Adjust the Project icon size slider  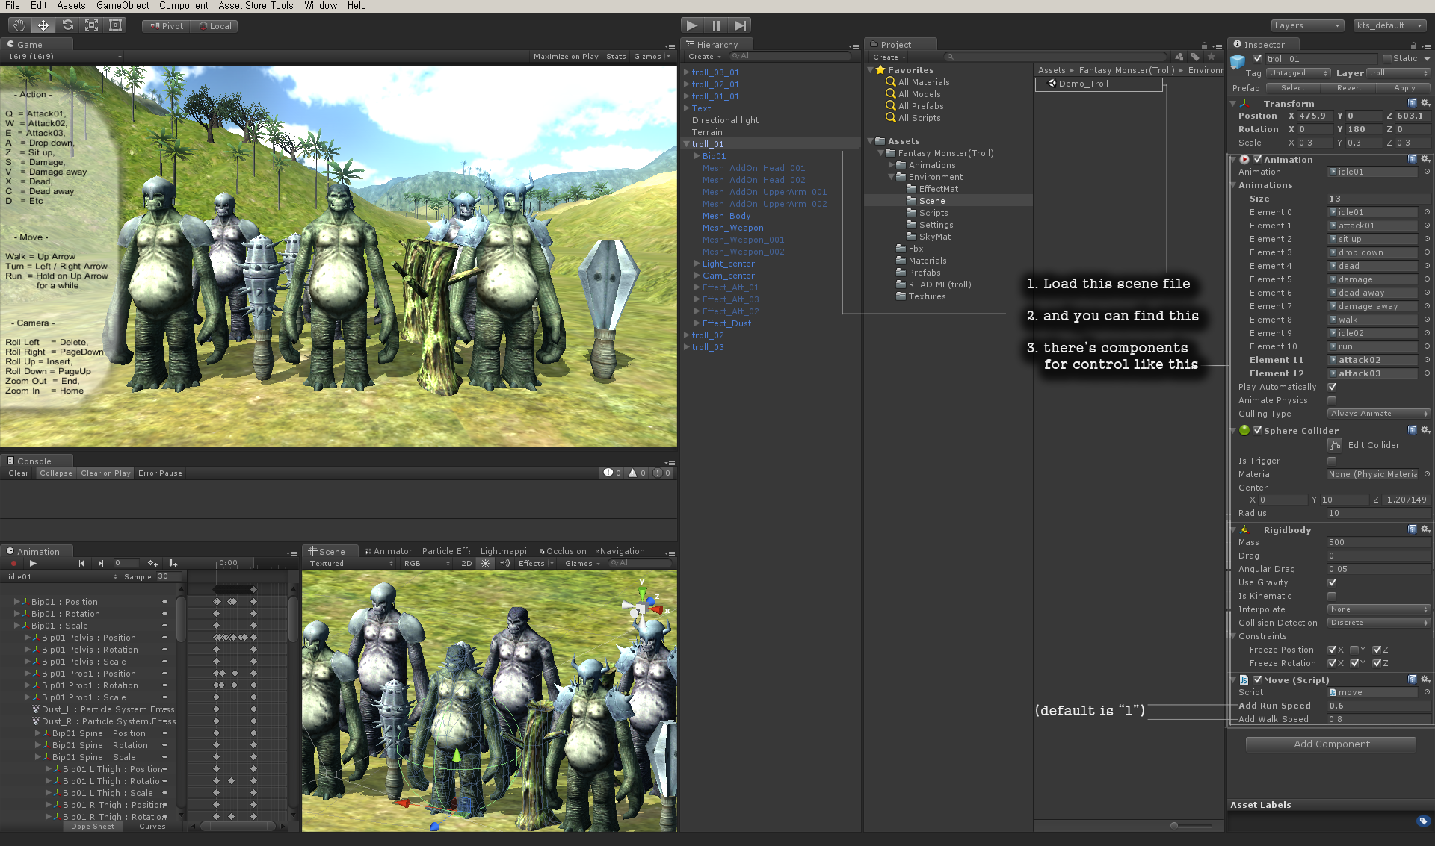coord(1192,825)
